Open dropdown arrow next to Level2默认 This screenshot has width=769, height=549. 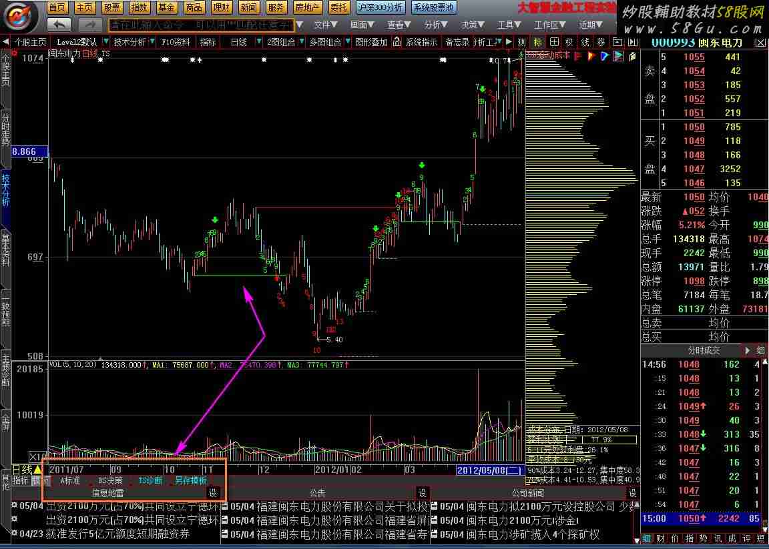pyautogui.click(x=106, y=42)
